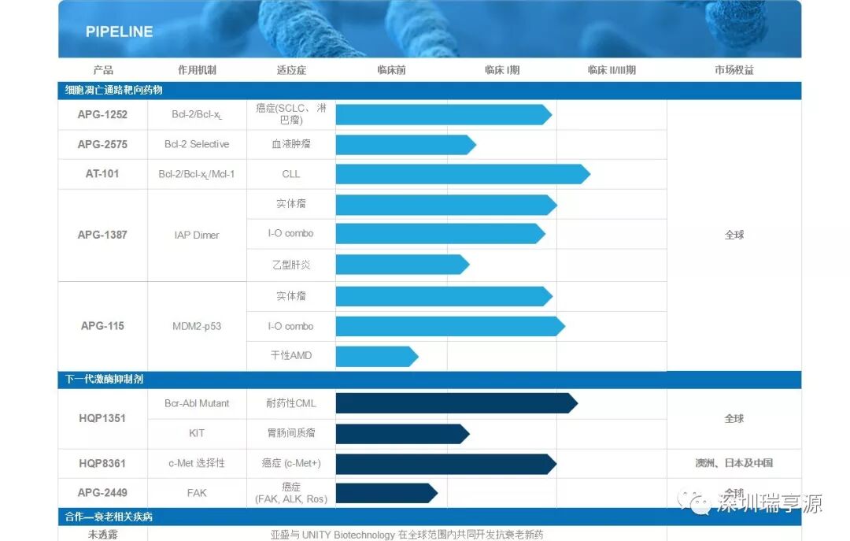This screenshot has height=541, width=850.
Task: Click the 干性AMD progress bar
Action: [x=377, y=357]
